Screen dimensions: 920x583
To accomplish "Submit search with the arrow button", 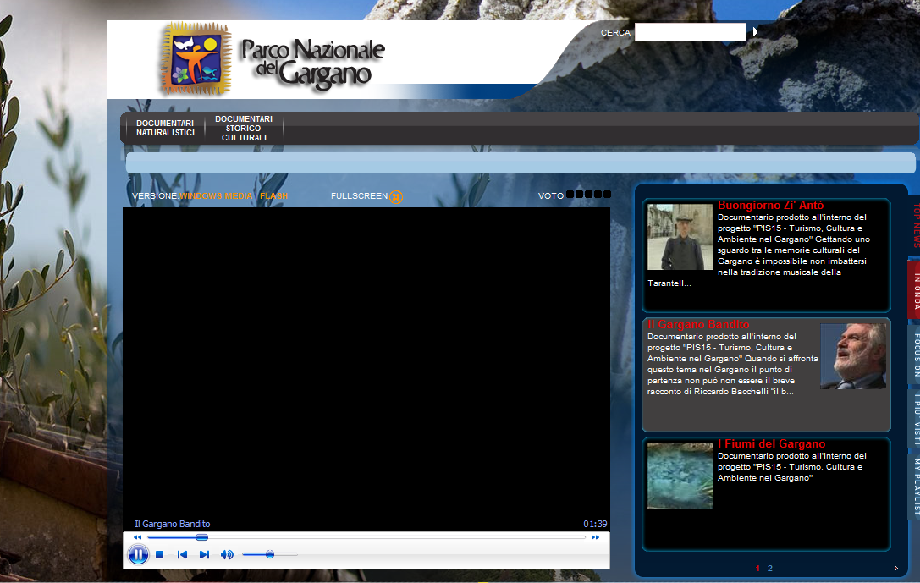I will [x=755, y=31].
